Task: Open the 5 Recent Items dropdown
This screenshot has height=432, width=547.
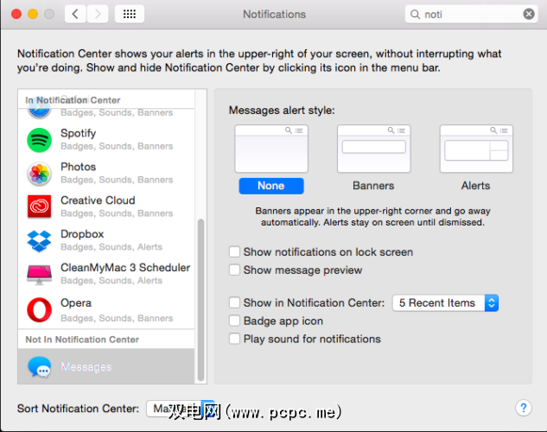Action: 445,303
